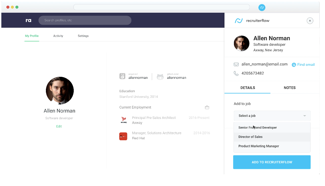Click the envelope email icon in panel
Viewport: 325px width, 186px height.
236,64
